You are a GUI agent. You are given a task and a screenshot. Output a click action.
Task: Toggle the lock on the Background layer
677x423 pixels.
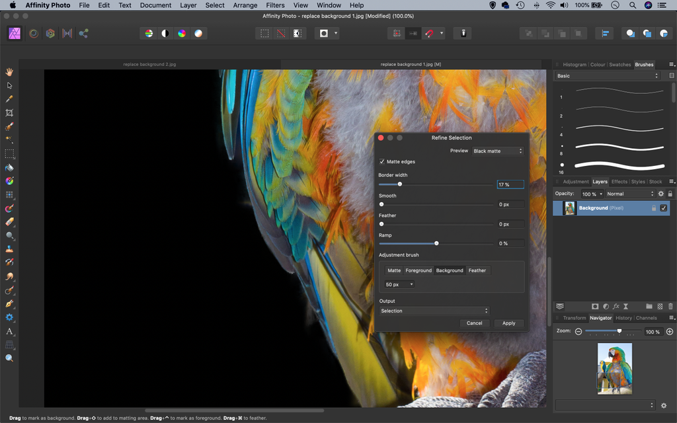pos(654,208)
